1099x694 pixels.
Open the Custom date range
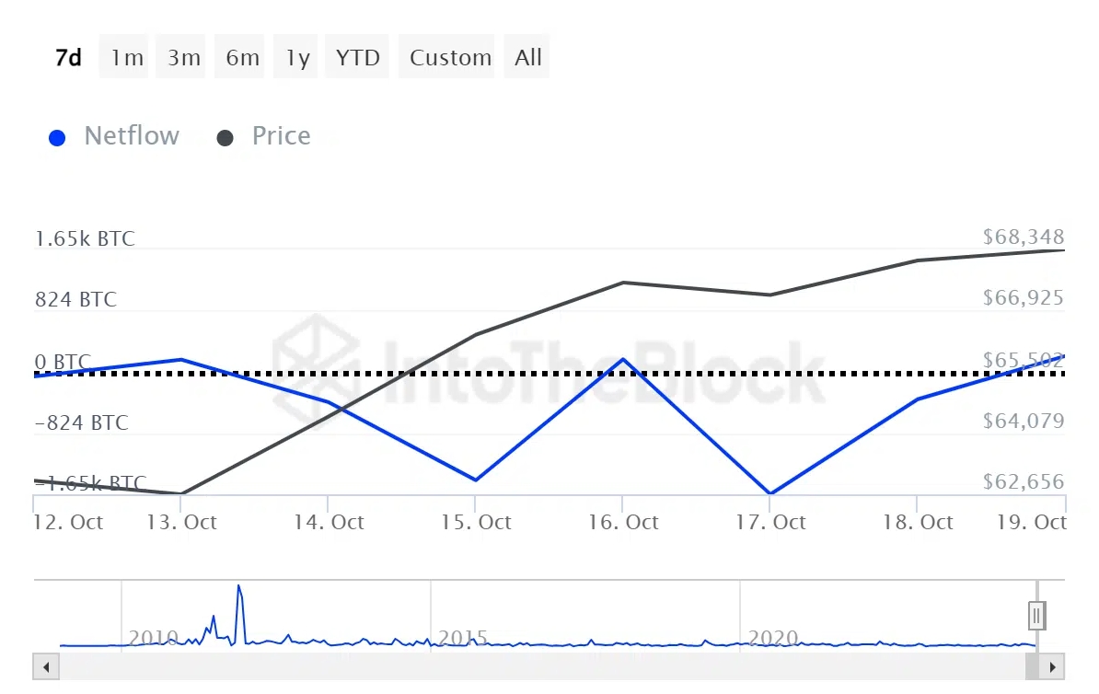[450, 57]
